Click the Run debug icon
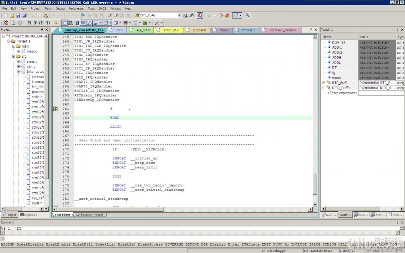The width and height of the screenshot is (405, 253). click(14, 23)
